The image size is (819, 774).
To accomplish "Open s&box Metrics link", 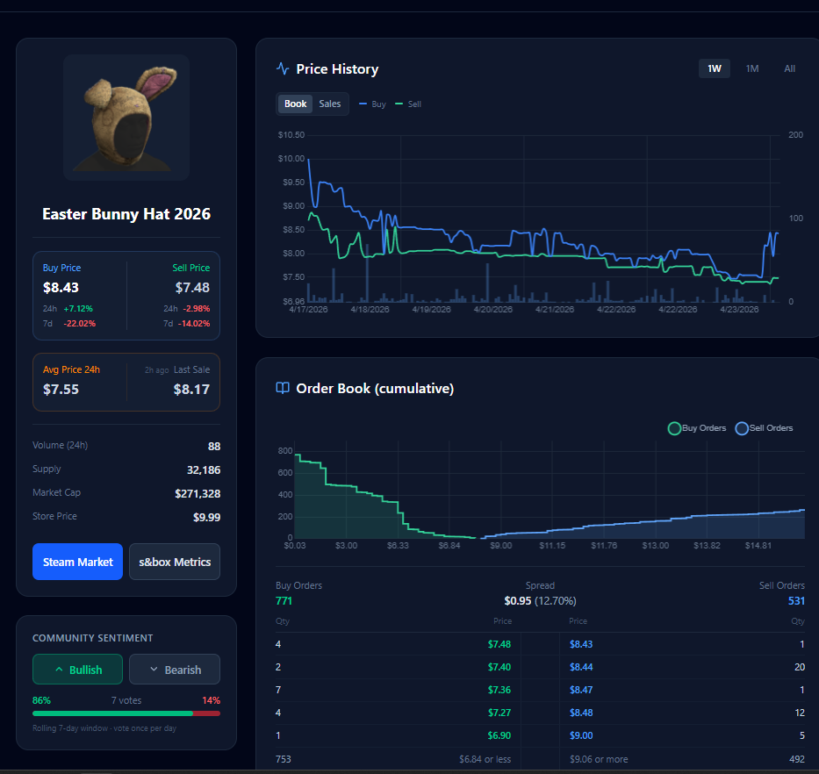I will 175,562.
